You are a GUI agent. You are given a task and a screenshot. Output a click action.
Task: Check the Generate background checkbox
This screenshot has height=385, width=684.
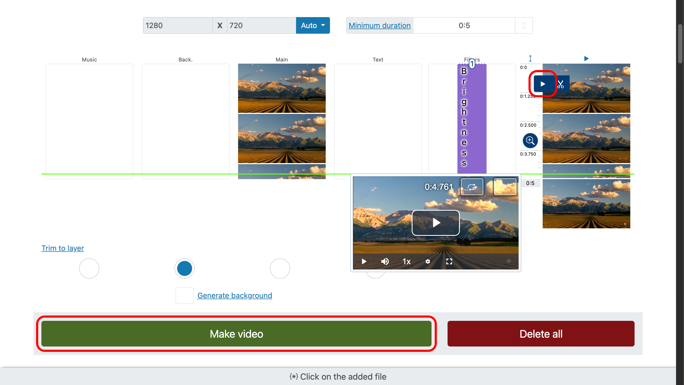(x=184, y=295)
